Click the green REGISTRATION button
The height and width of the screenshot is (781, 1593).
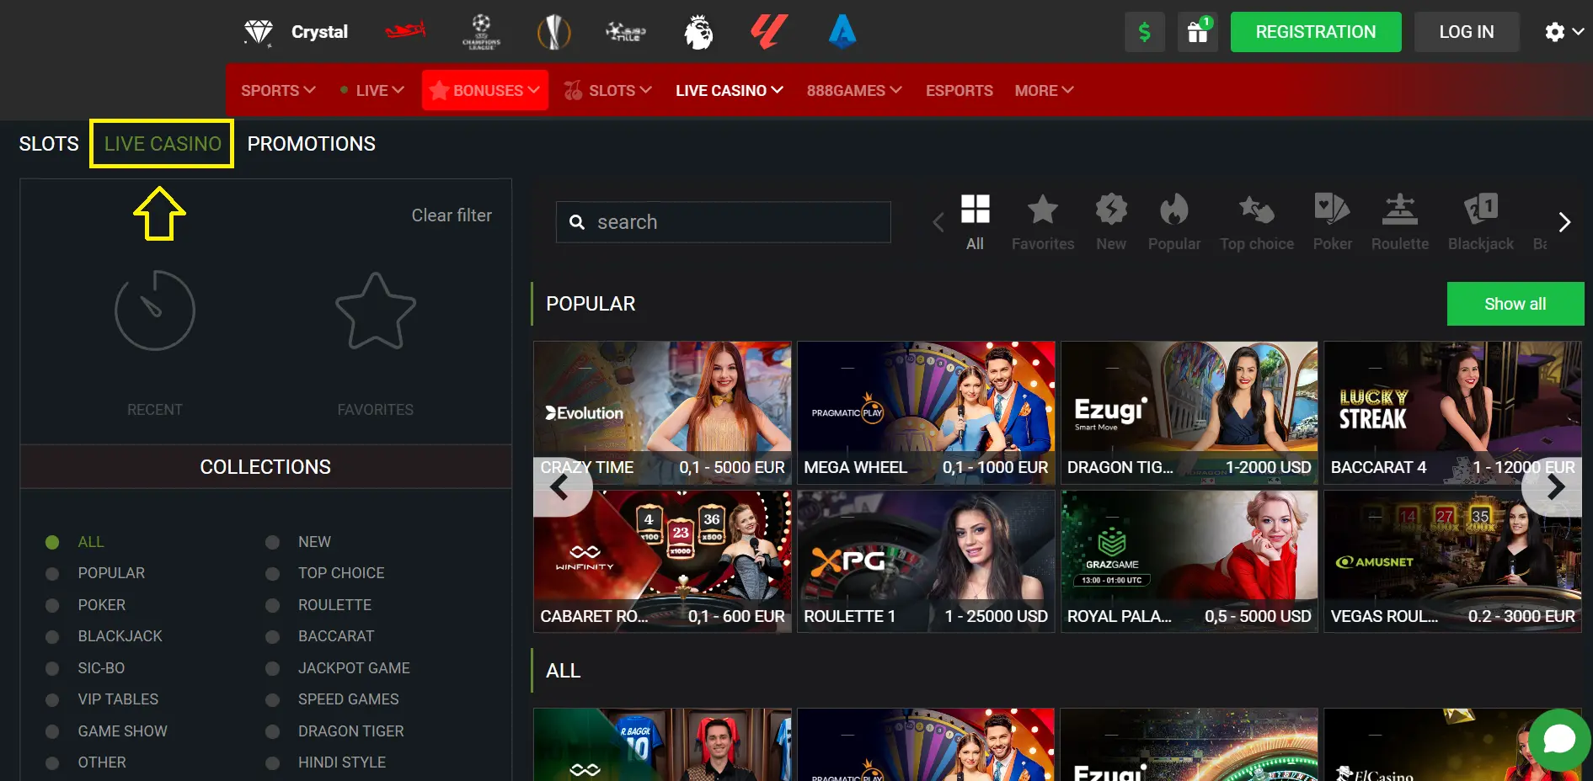pos(1315,32)
